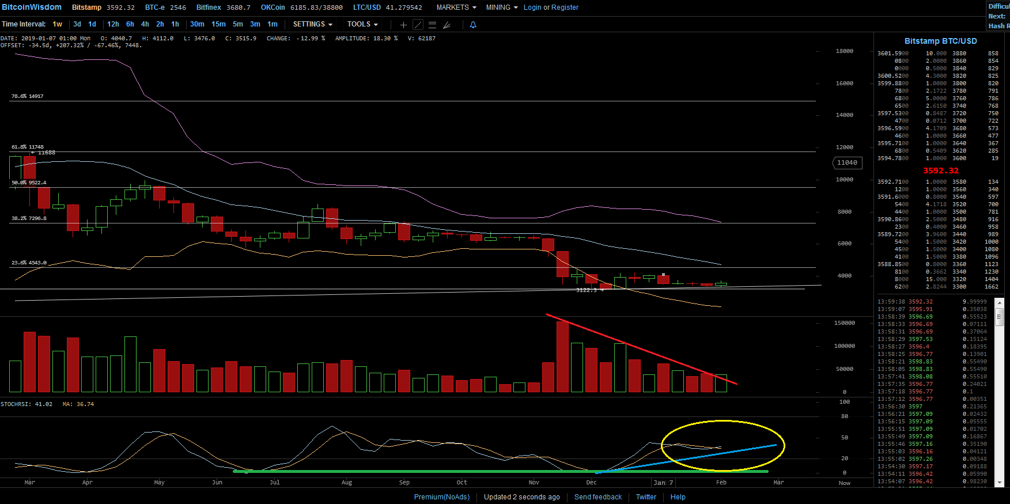The height and width of the screenshot is (504, 1010).
Task: Pick the fan lines drawing tool
Action: (x=447, y=25)
